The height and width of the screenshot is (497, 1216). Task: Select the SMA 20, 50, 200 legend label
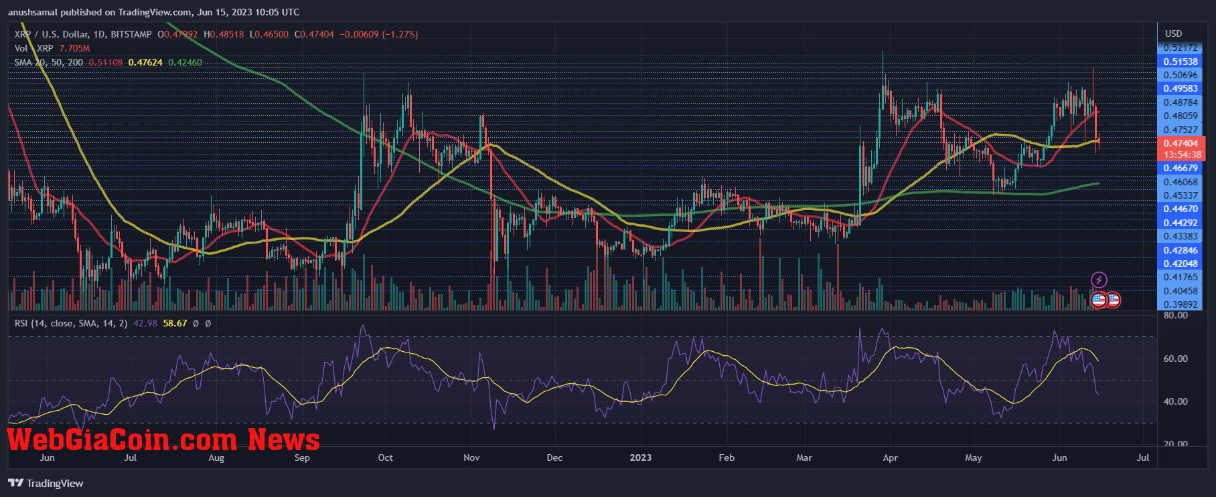[x=49, y=62]
